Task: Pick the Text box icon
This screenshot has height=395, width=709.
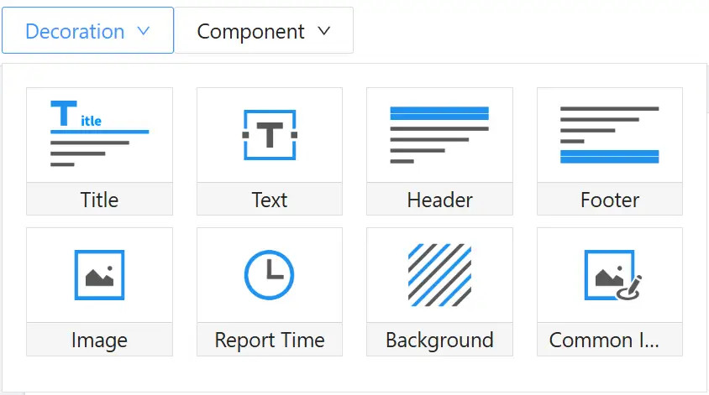Action: click(x=270, y=134)
